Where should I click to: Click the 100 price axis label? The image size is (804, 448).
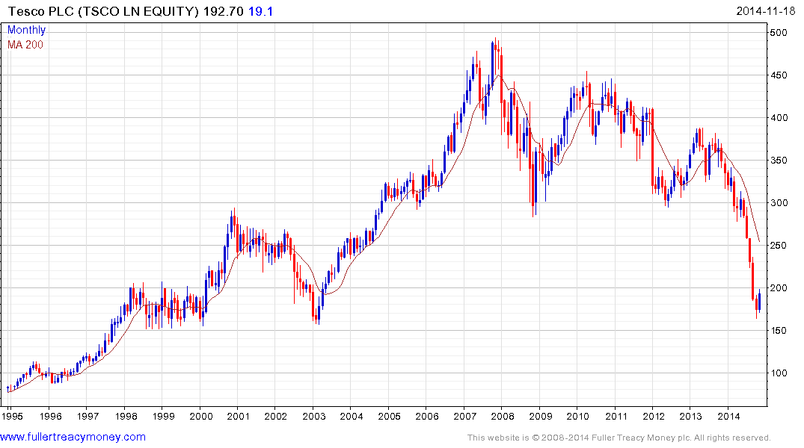[x=779, y=373]
